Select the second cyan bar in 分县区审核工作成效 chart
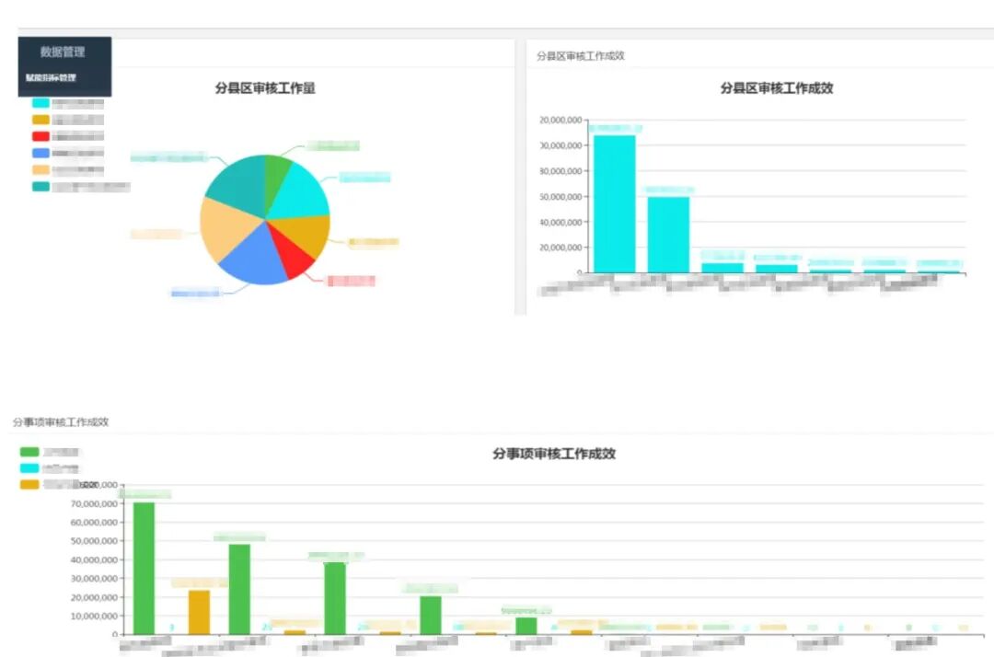The height and width of the screenshot is (657, 994). point(668,234)
